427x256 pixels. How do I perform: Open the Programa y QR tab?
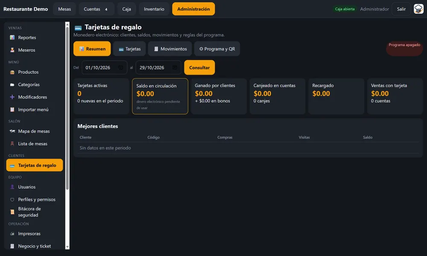point(217,49)
